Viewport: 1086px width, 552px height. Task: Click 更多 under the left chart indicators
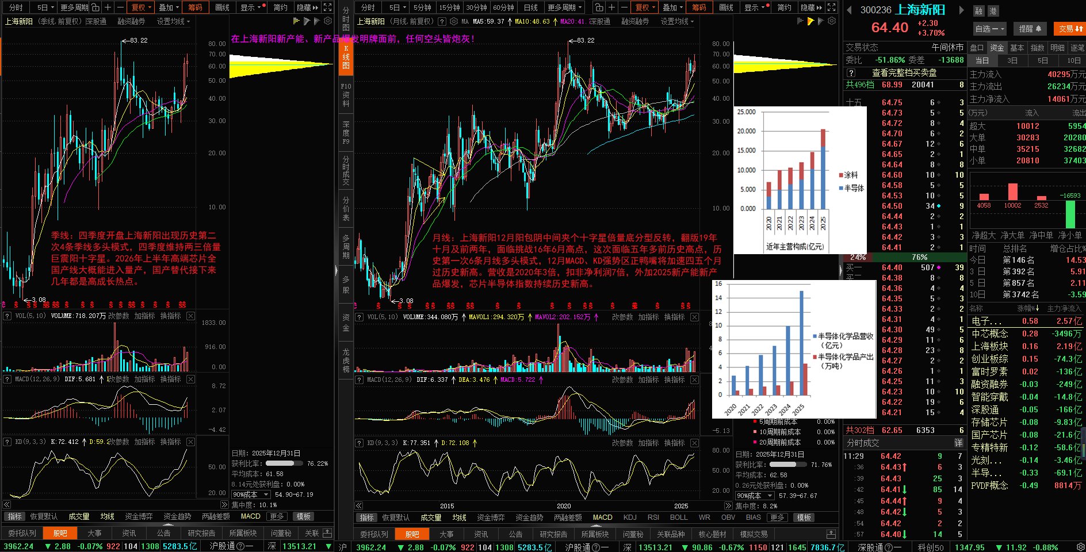(x=277, y=516)
